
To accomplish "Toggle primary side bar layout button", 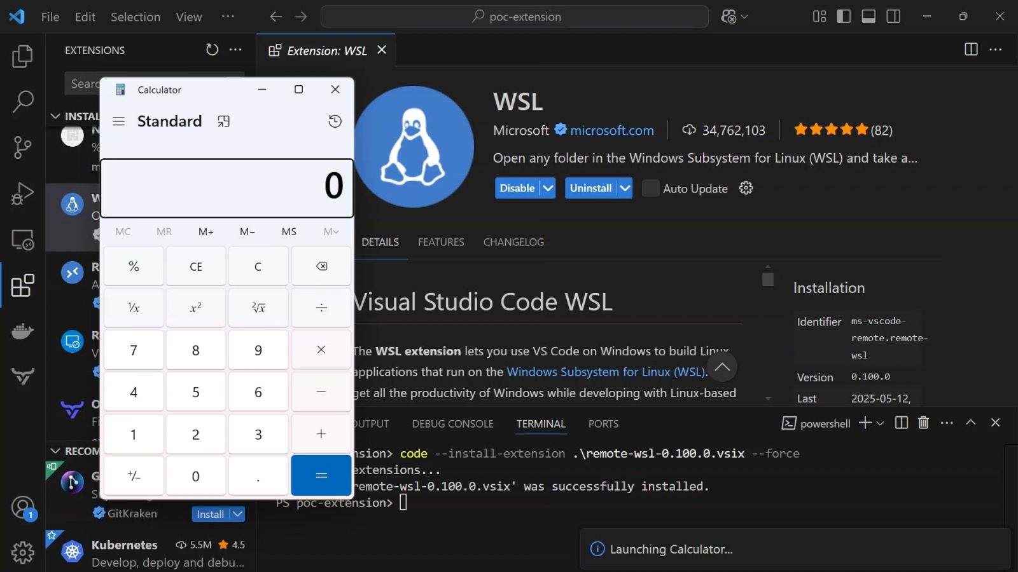I will [x=844, y=17].
